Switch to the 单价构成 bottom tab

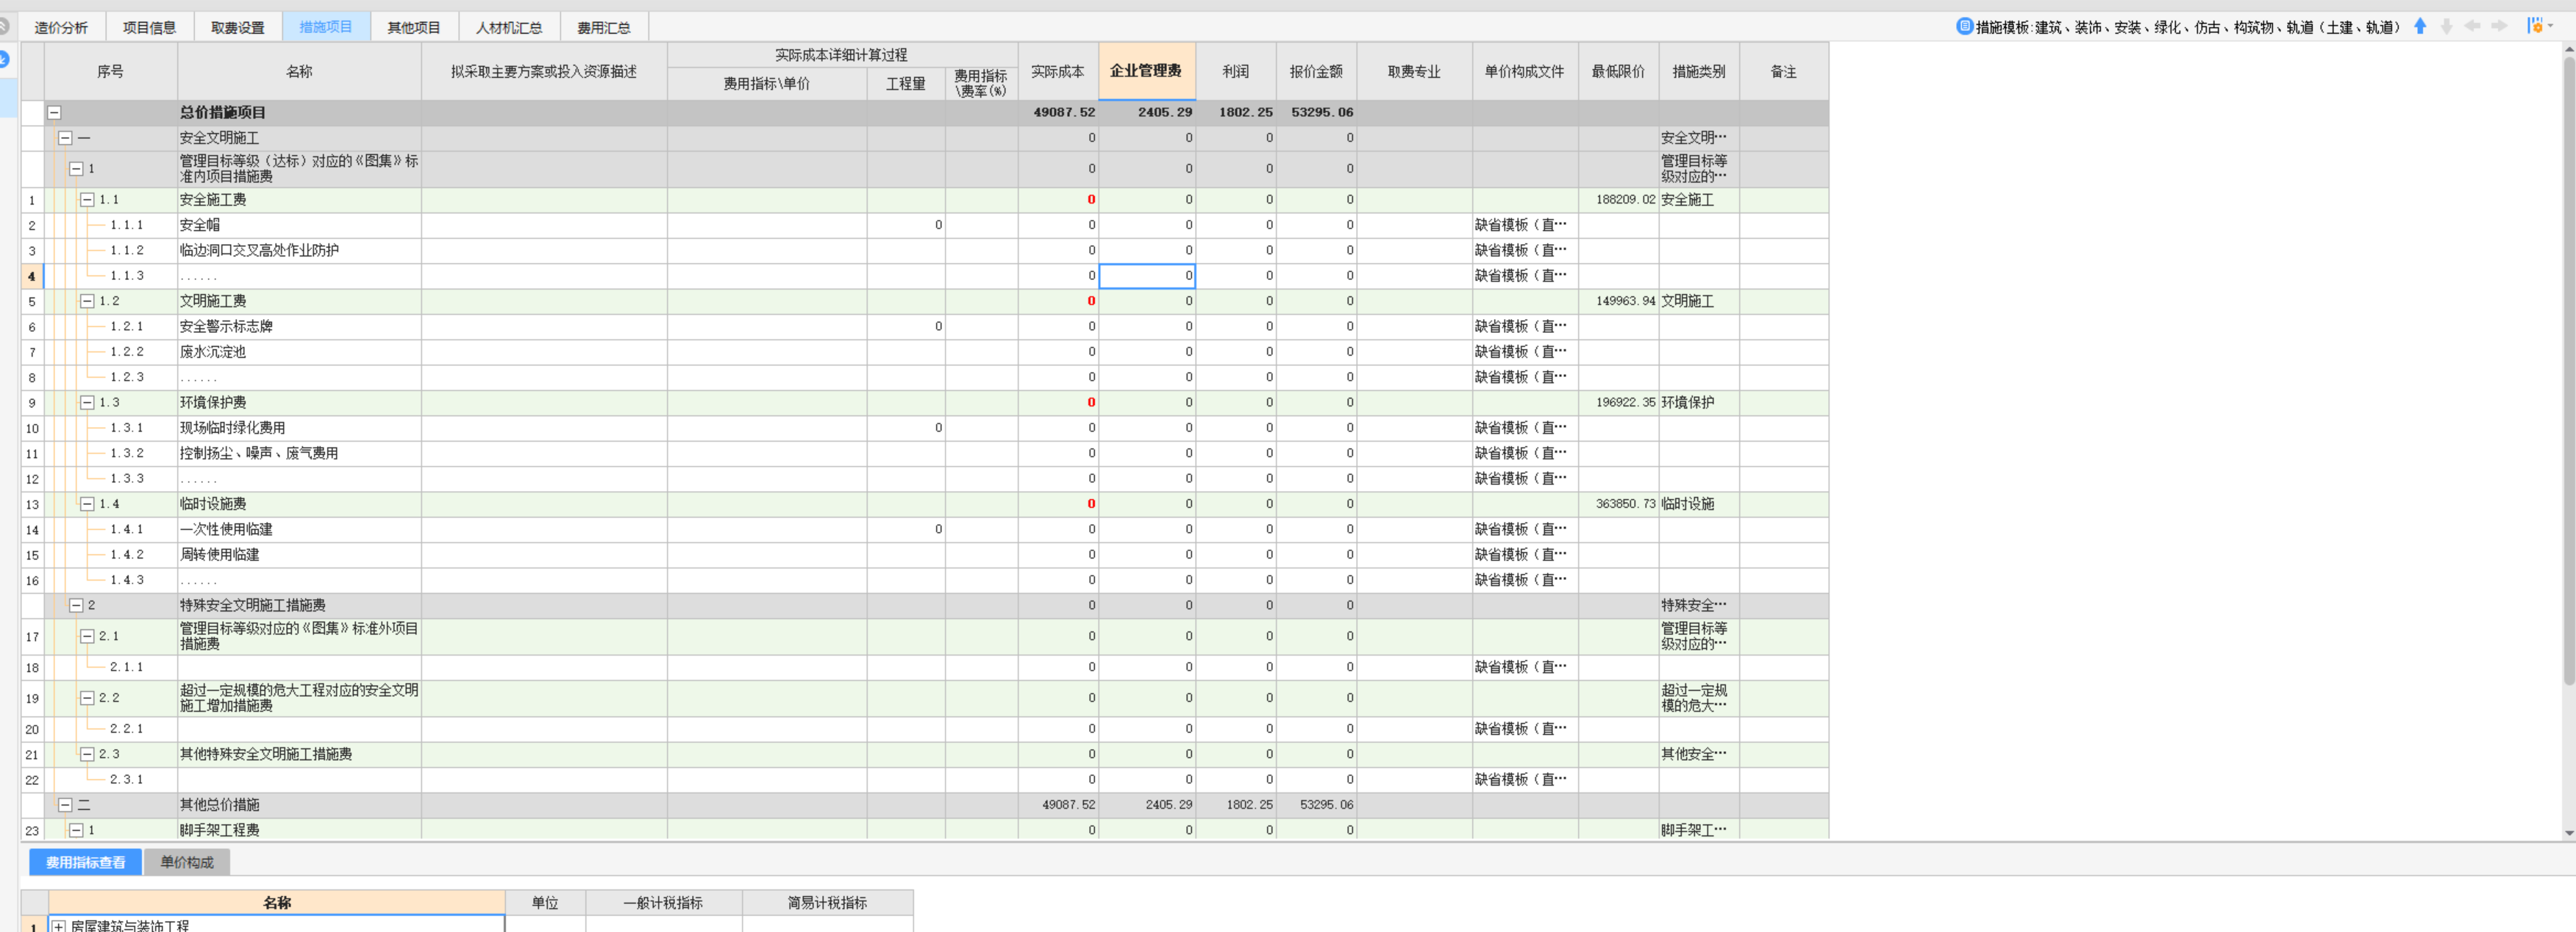[187, 862]
